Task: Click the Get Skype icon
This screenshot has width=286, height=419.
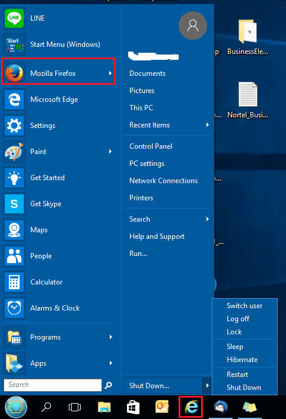Action: click(x=14, y=204)
